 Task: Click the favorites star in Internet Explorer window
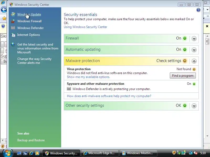(x=4, y=18)
